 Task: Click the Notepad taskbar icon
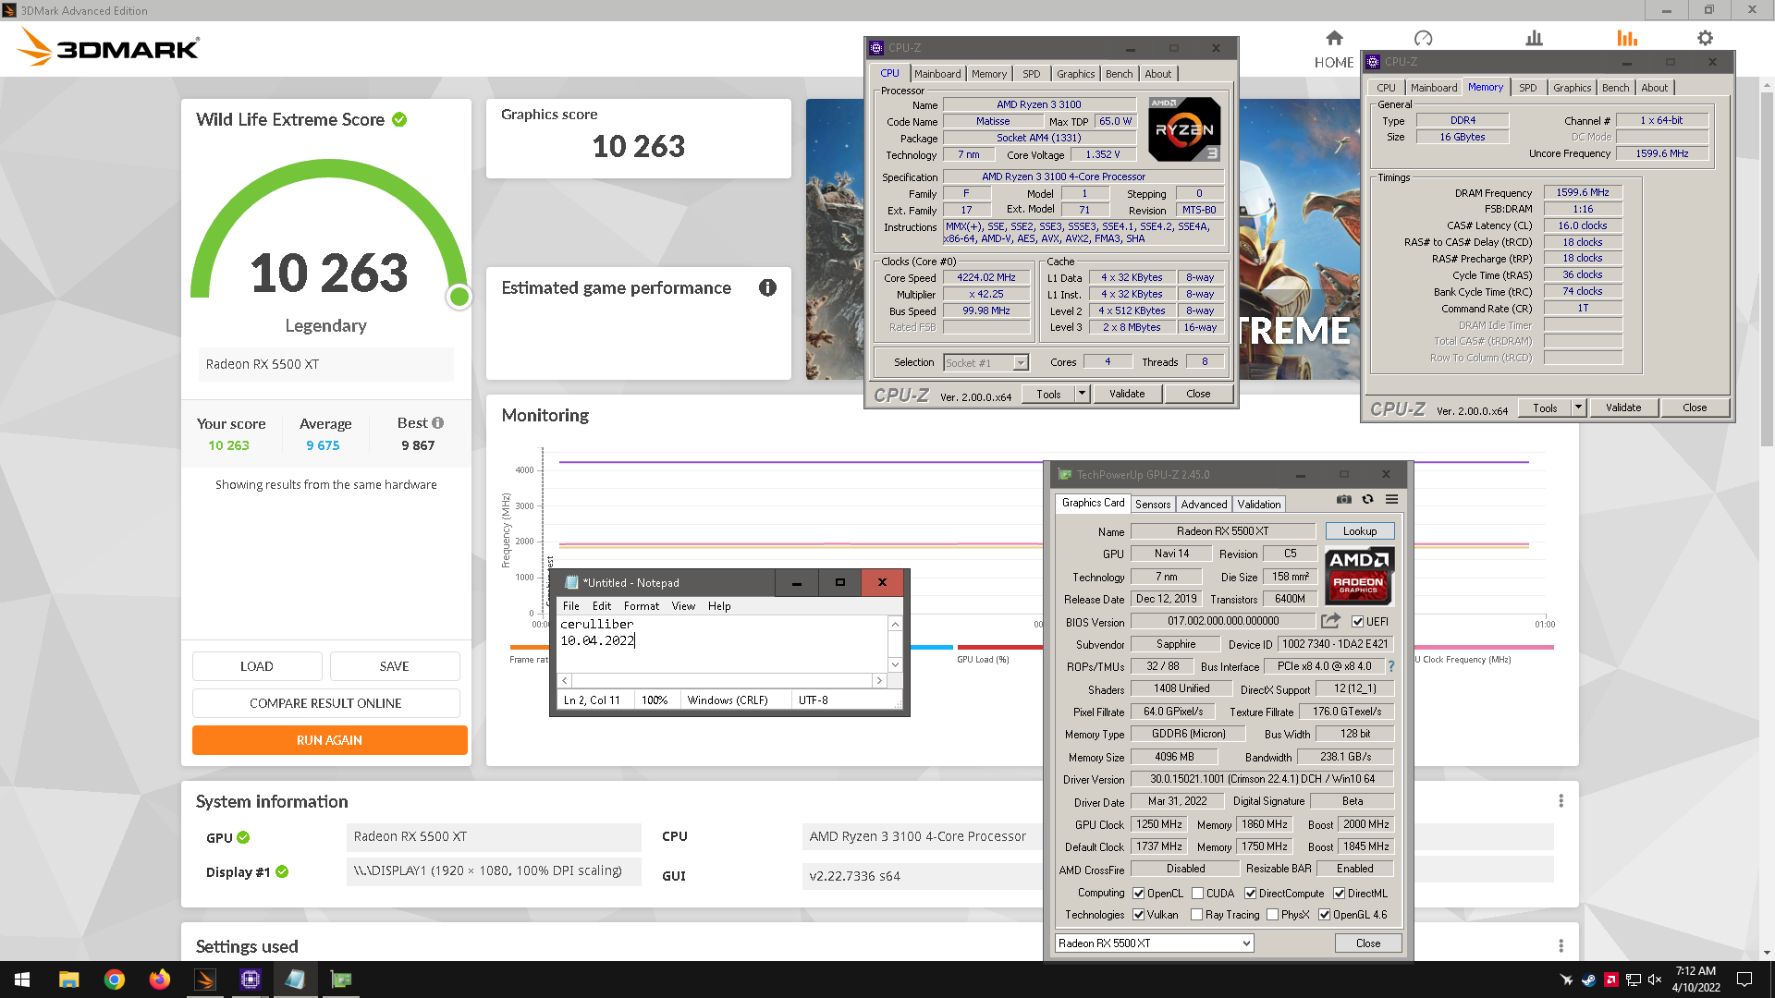tap(295, 980)
